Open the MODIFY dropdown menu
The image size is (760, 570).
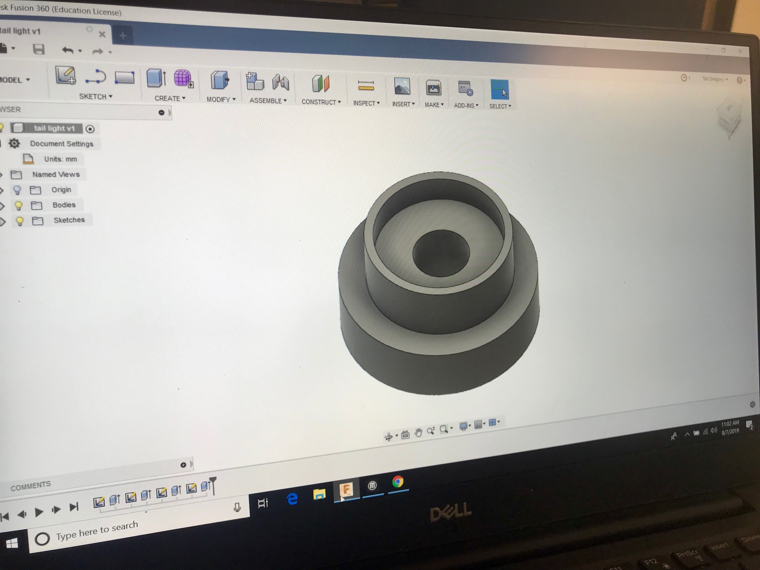[221, 100]
